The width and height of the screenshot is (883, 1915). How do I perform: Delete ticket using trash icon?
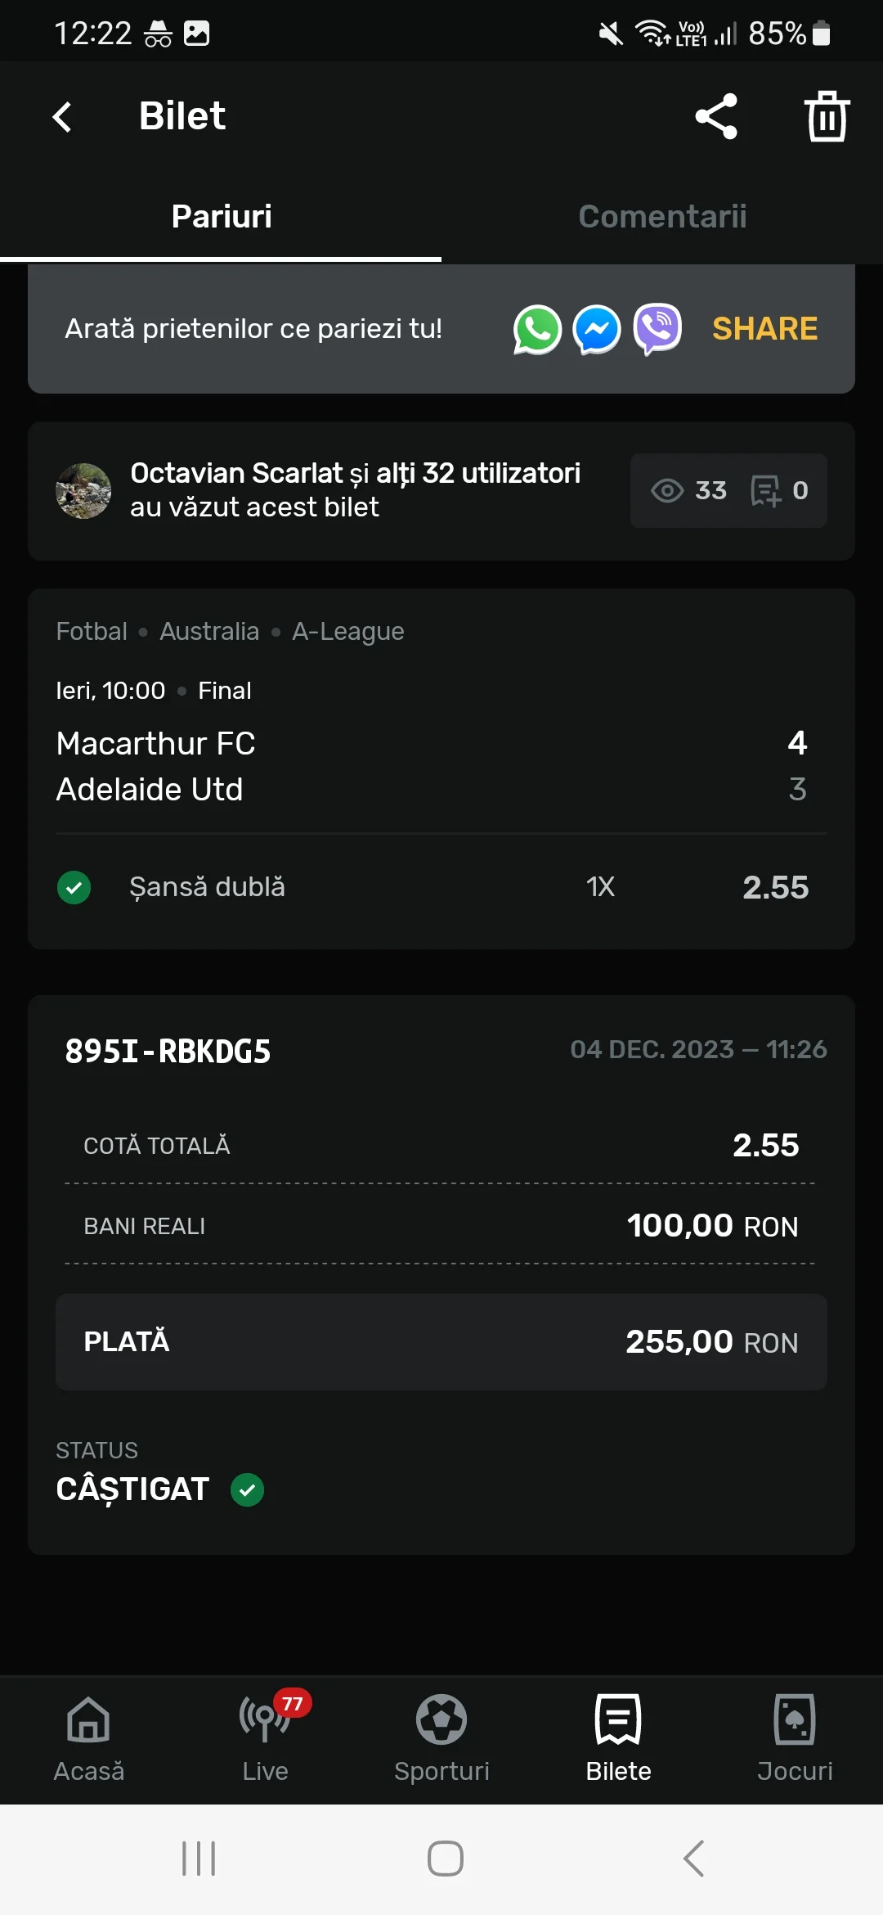[x=827, y=116]
